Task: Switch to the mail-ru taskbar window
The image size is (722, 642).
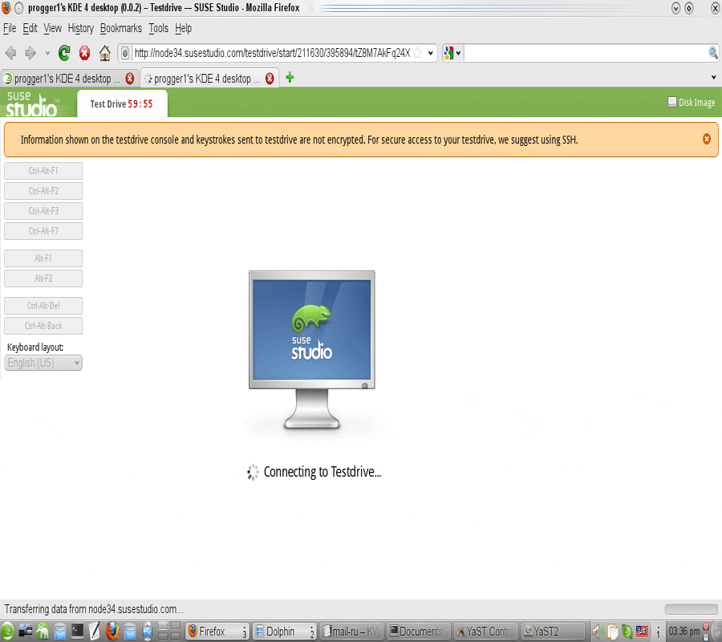Action: tap(351, 631)
